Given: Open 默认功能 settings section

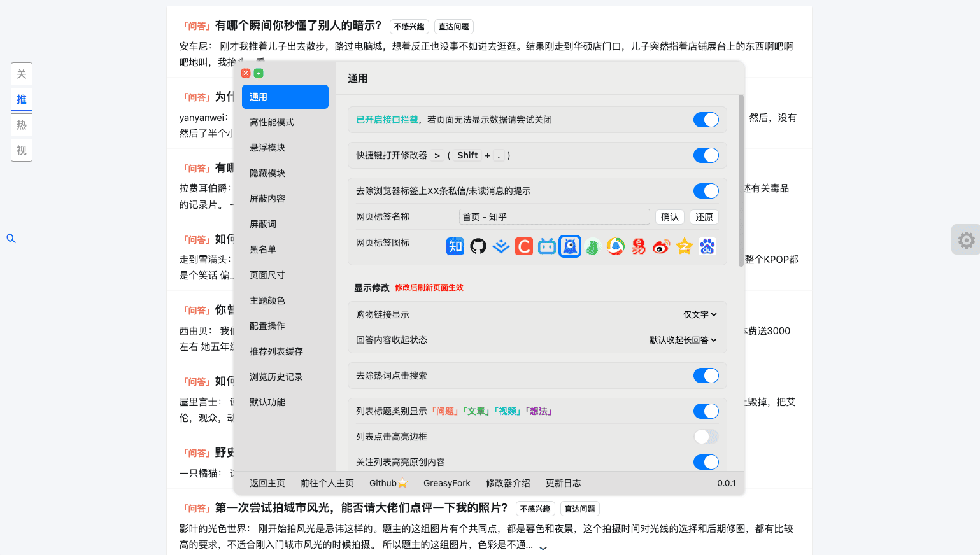Looking at the screenshot, I should tap(285, 402).
